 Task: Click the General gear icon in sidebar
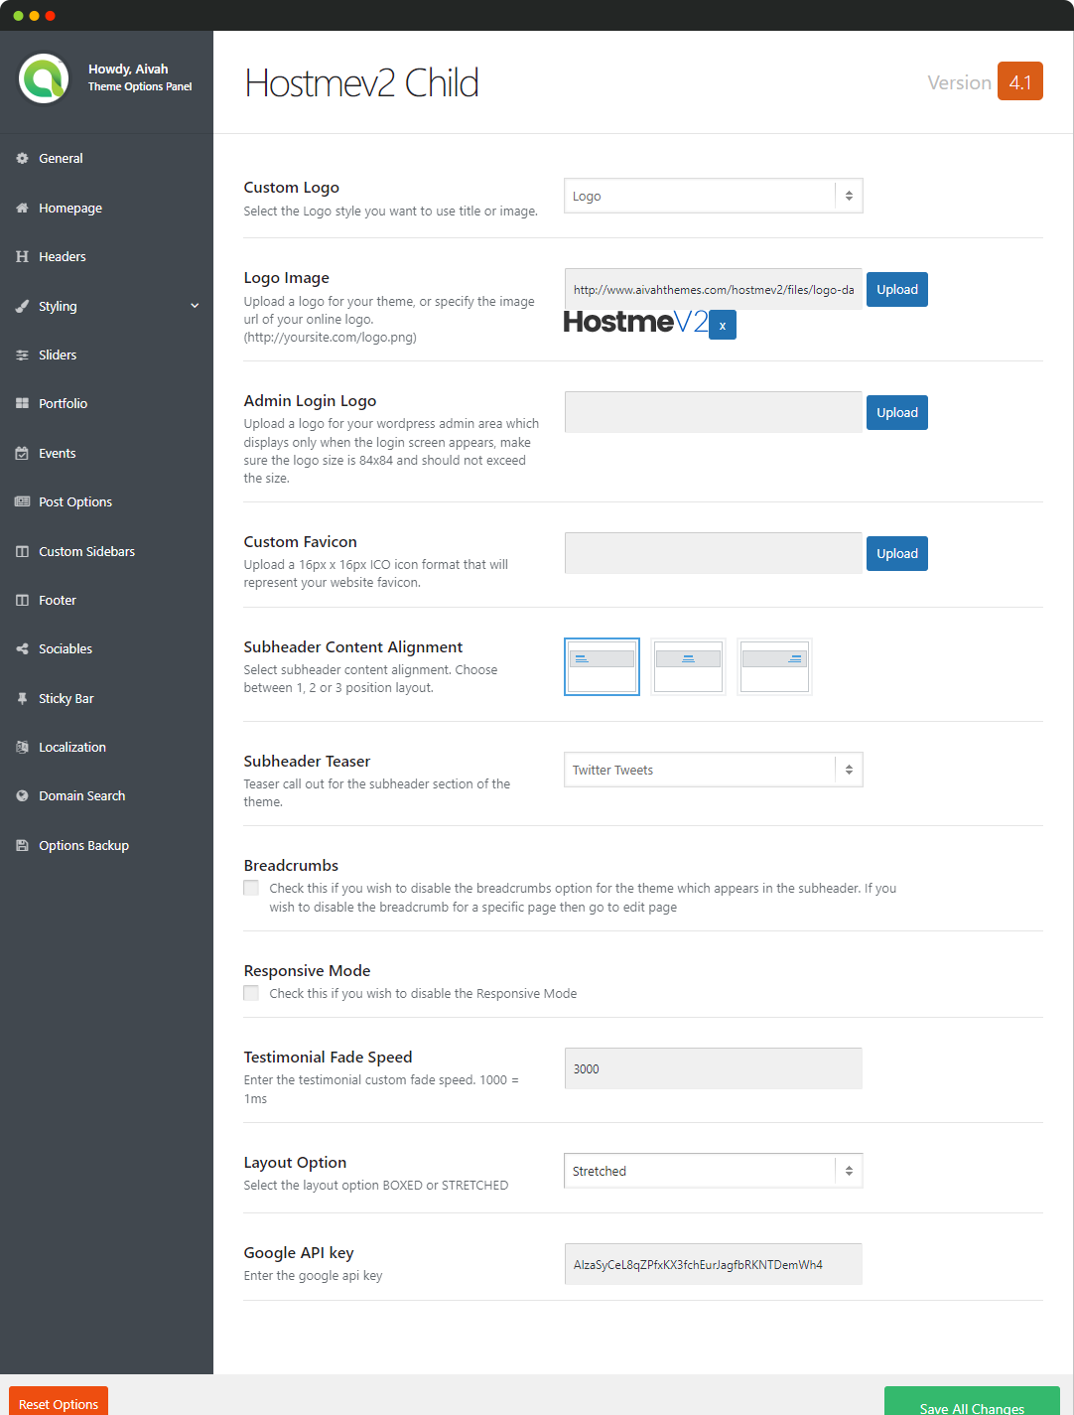point(22,159)
